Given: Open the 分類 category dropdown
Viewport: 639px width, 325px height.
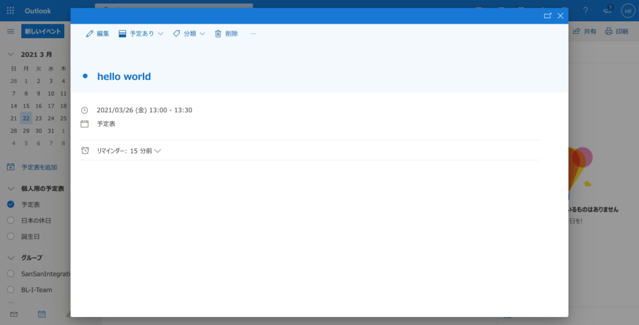Looking at the screenshot, I should (188, 34).
